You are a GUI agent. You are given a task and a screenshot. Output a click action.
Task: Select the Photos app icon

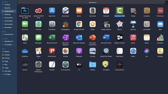point(65,51)
